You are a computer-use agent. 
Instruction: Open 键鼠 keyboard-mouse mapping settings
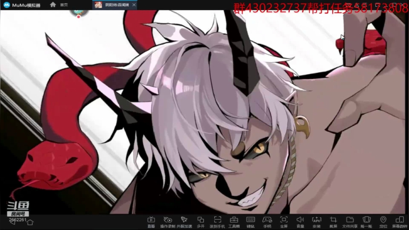251,222
